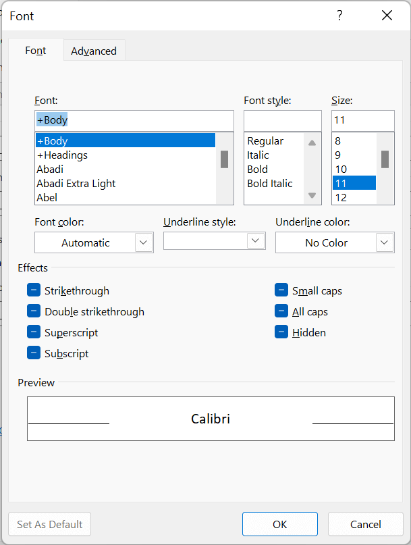Enable the Subscript checkbox

pos(34,353)
